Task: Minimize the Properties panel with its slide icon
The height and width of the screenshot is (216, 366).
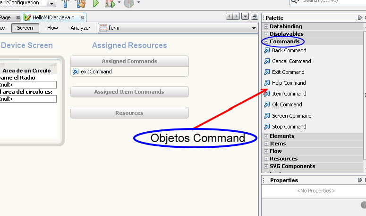Action: 360,180
